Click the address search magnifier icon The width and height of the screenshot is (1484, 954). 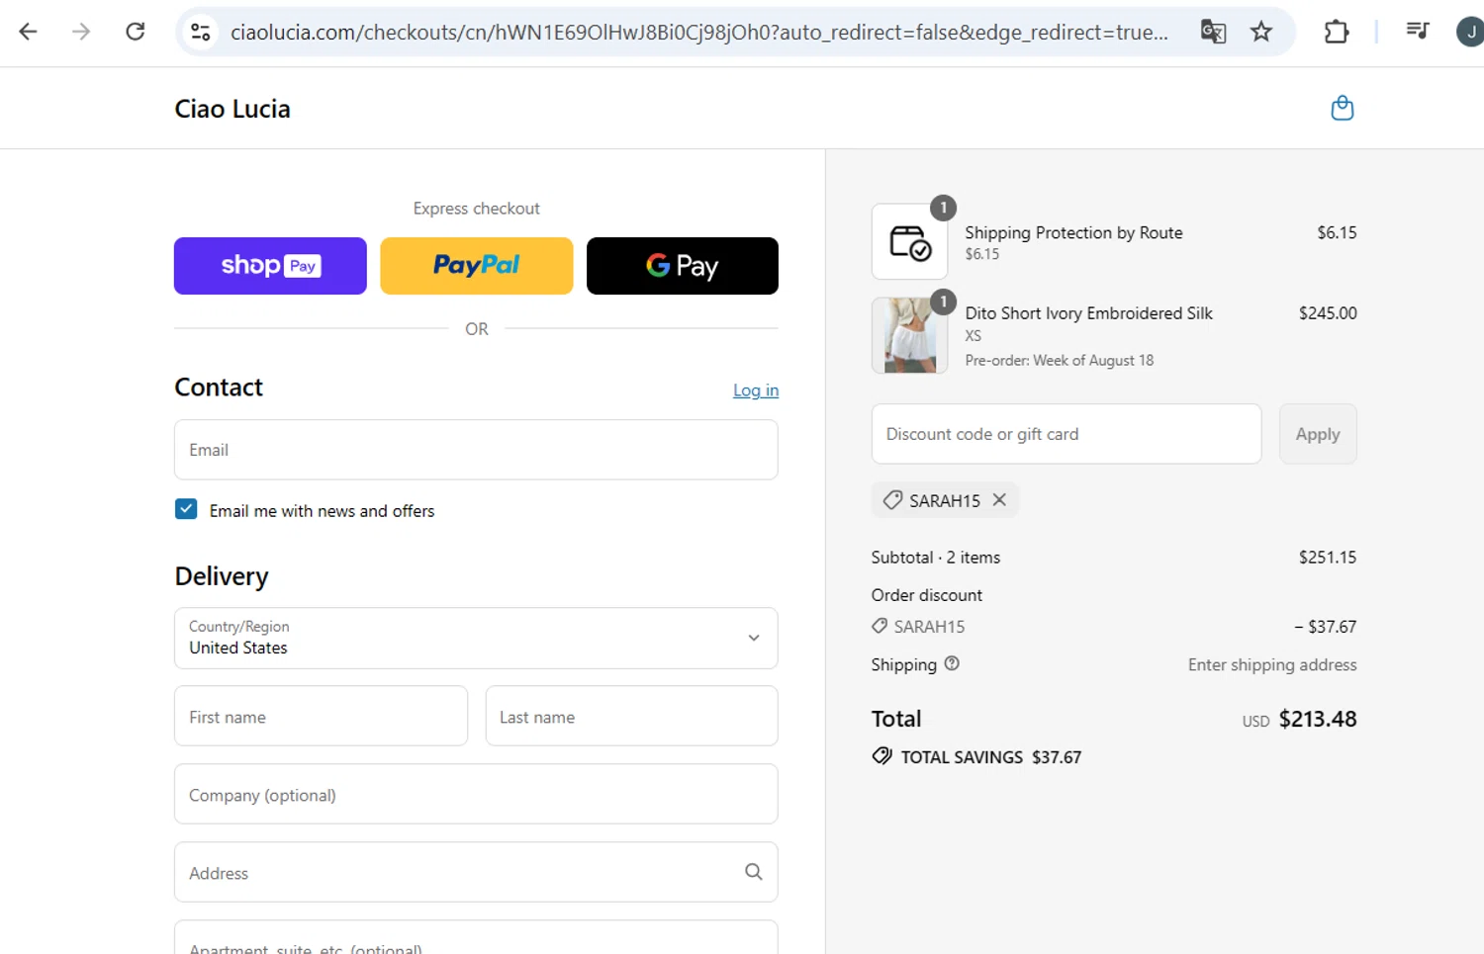754,872
